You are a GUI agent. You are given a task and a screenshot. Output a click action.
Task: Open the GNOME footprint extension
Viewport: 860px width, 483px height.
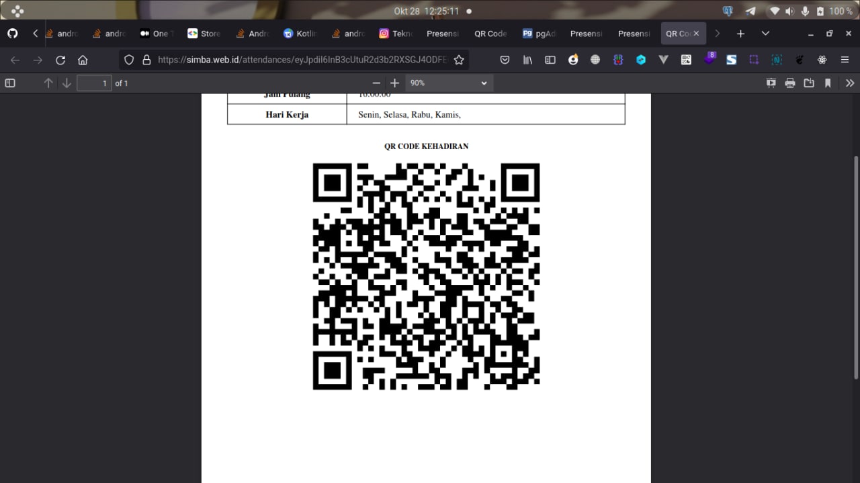[x=800, y=60]
